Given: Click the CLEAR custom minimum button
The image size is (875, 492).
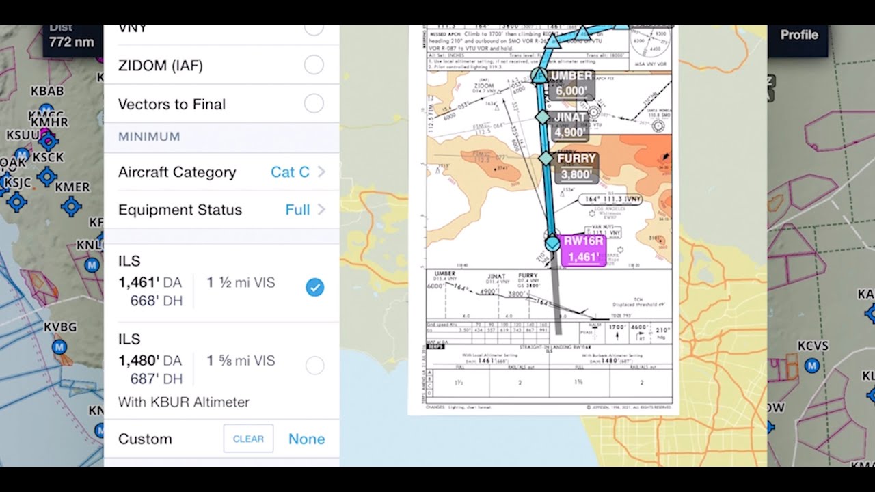Looking at the screenshot, I should coord(248,439).
